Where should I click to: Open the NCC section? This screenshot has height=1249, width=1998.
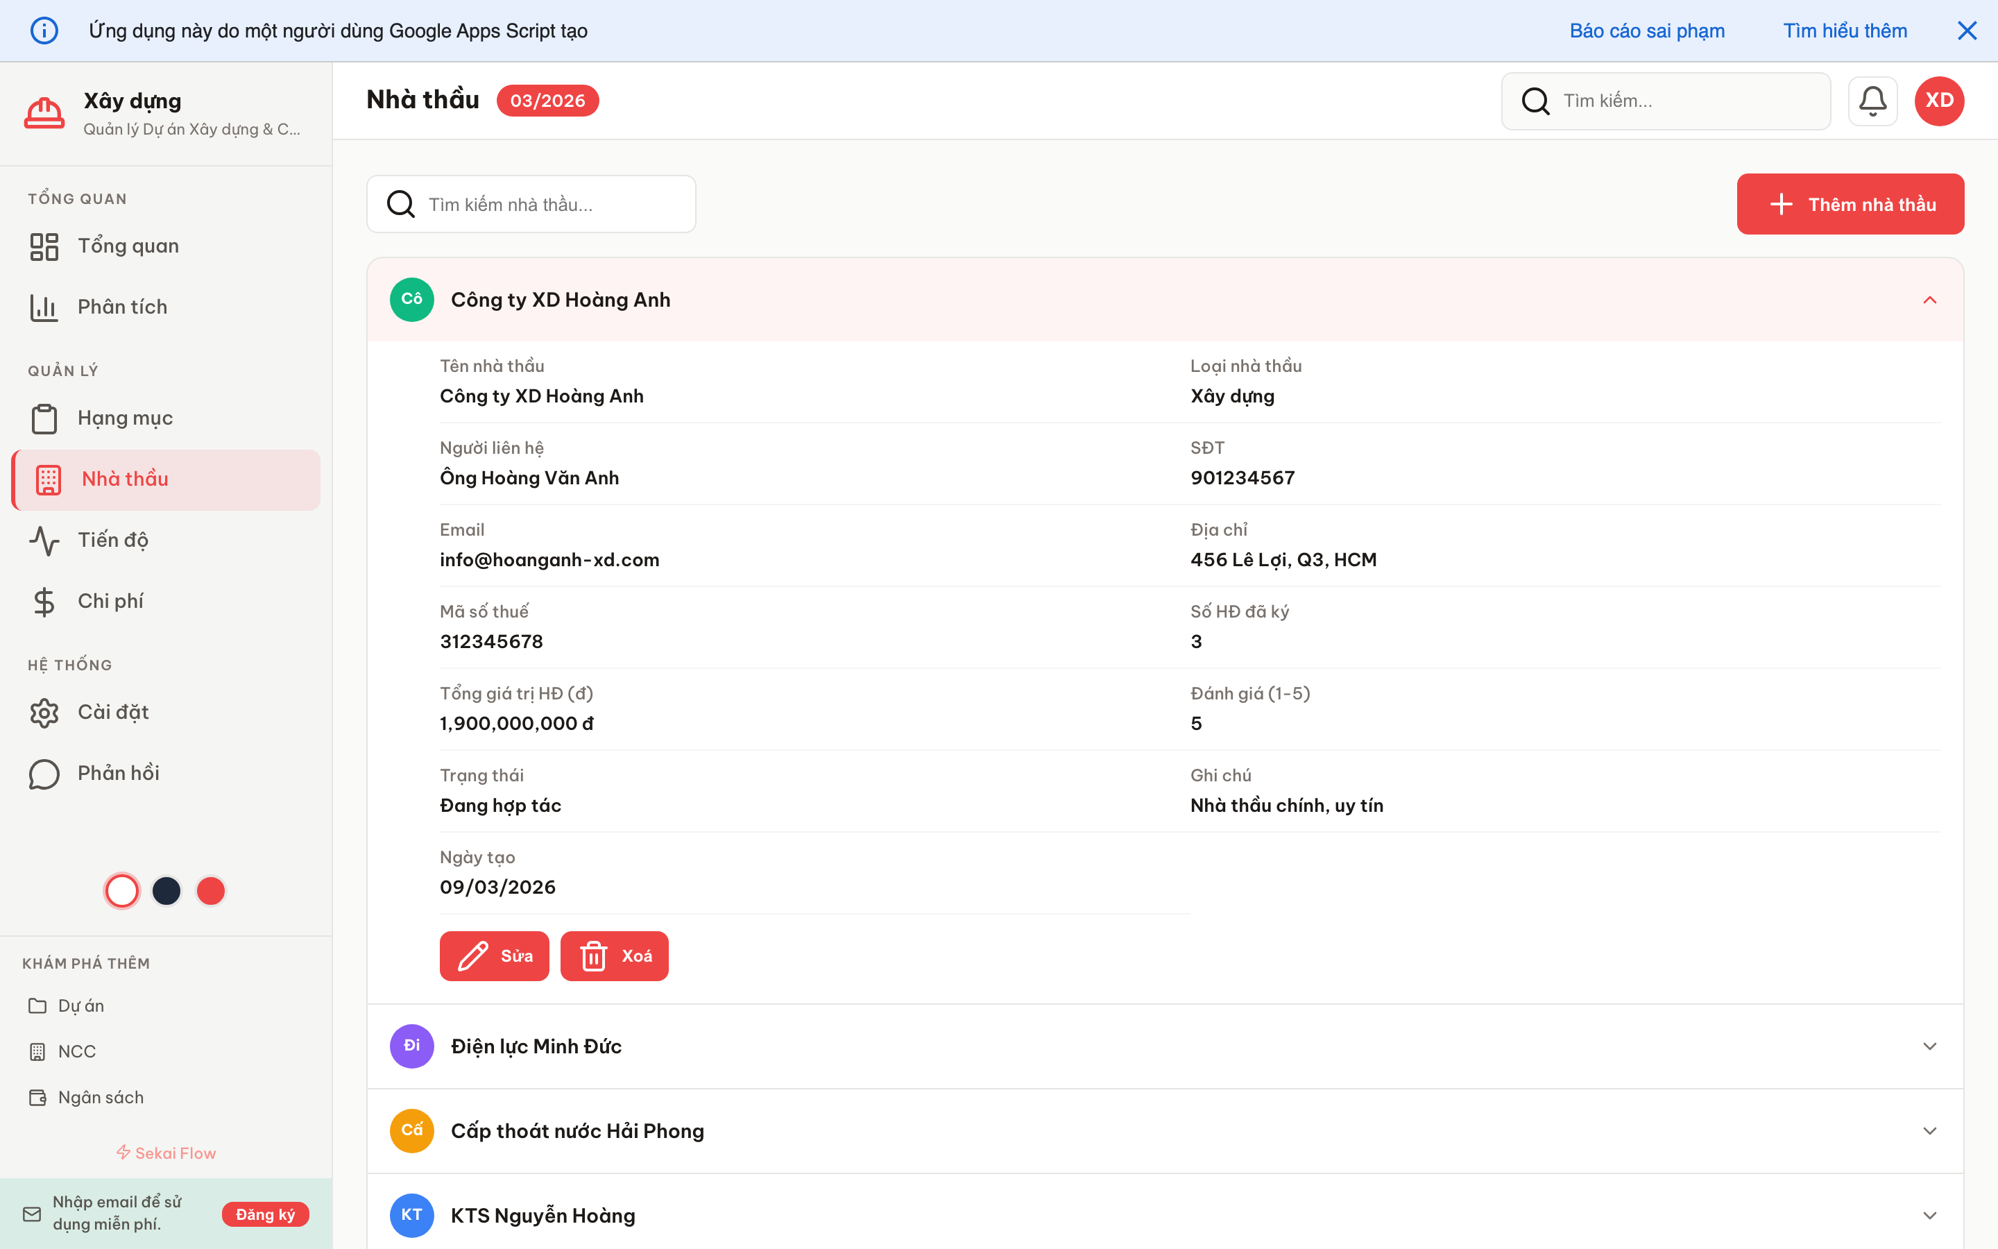point(76,1051)
